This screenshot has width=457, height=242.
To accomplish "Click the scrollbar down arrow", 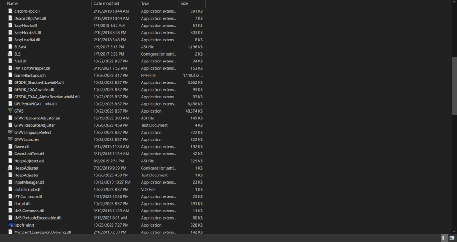I will (454, 231).
